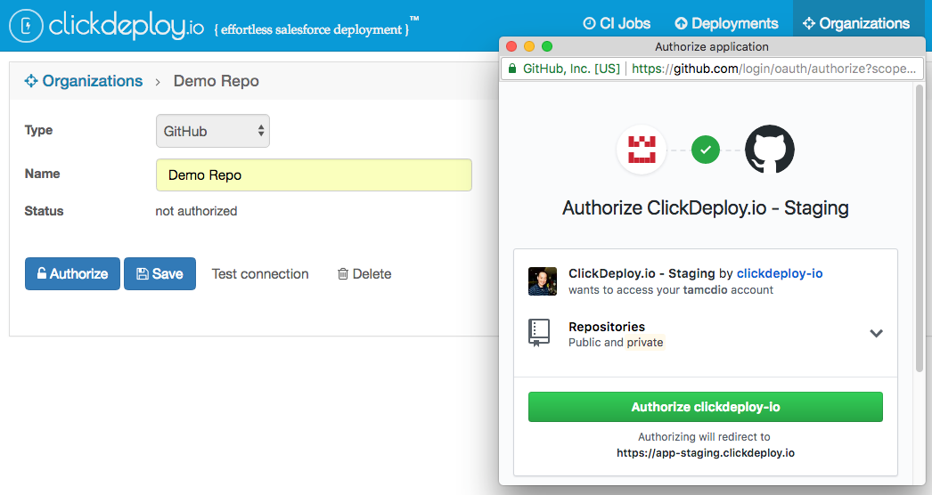932x495 pixels.
Task: Open the Deployments tab
Action: tap(726, 23)
